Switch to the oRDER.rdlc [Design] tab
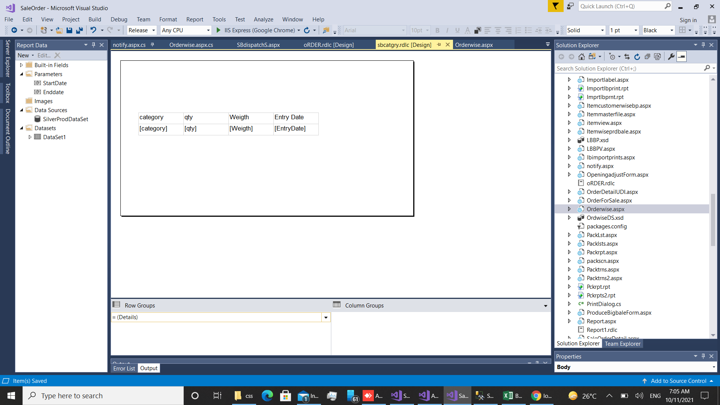Screen dimensions: 720x405 328,45
